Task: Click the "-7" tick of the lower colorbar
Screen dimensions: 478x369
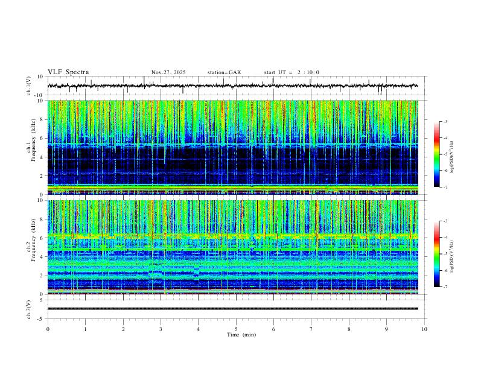Action: click(x=445, y=287)
